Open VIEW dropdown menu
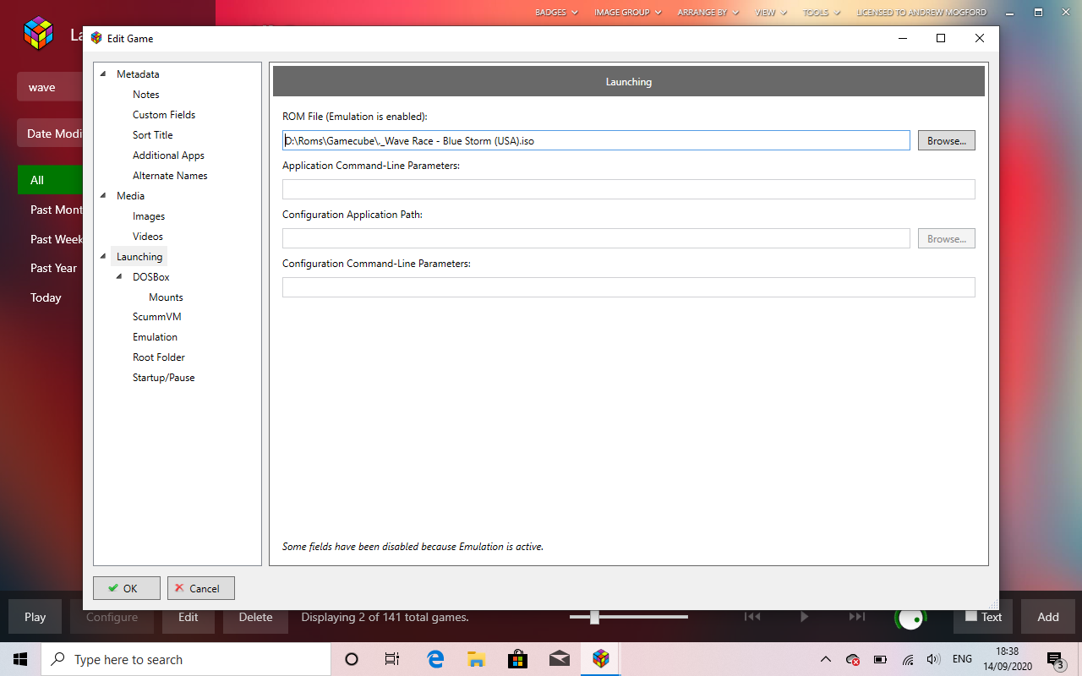 [770, 13]
